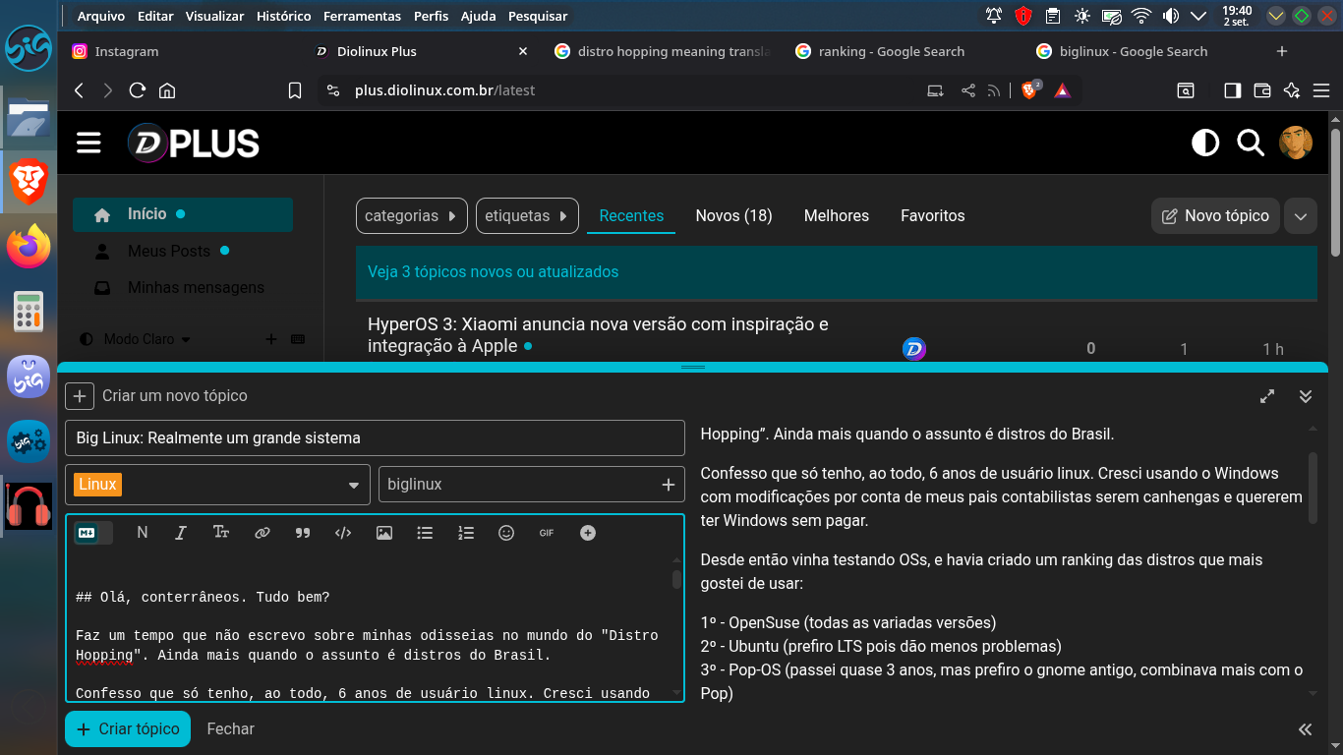This screenshot has width=1343, height=755.
Task: Reload the page in the browser
Action: pyautogui.click(x=138, y=90)
